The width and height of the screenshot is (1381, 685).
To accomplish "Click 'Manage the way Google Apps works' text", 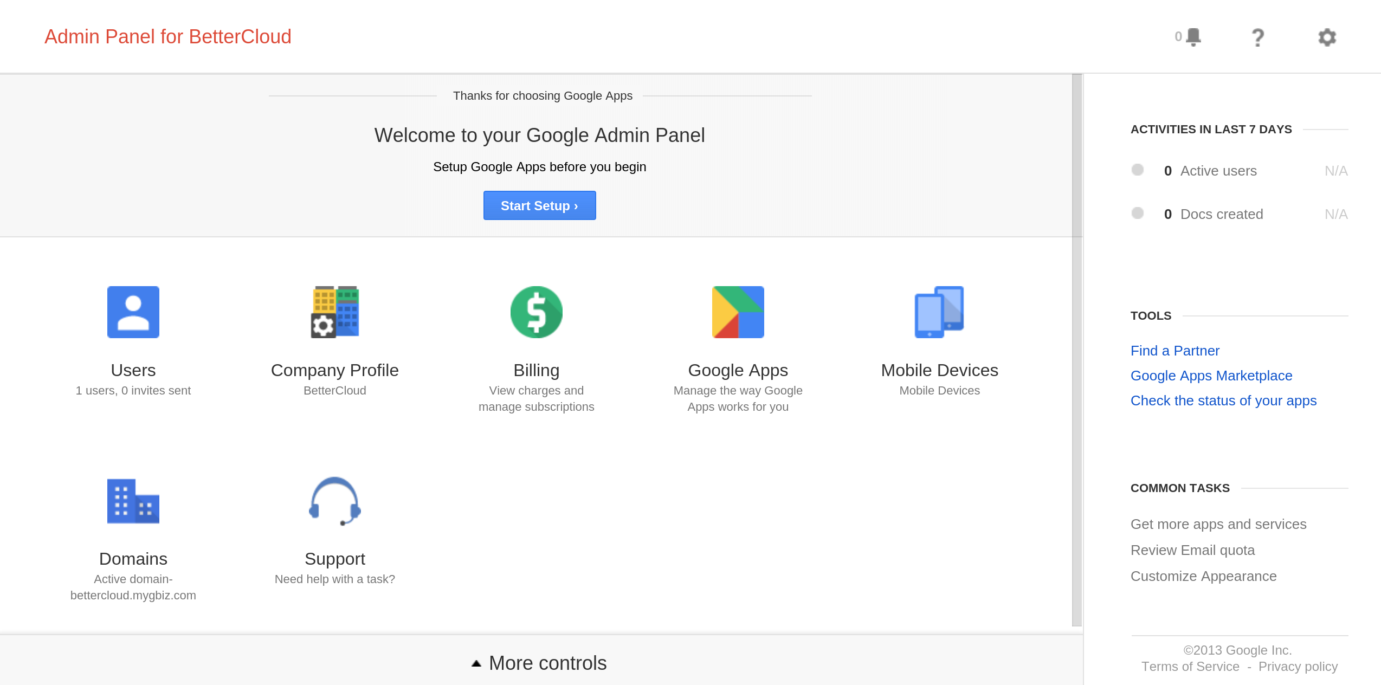I will coord(738,399).
